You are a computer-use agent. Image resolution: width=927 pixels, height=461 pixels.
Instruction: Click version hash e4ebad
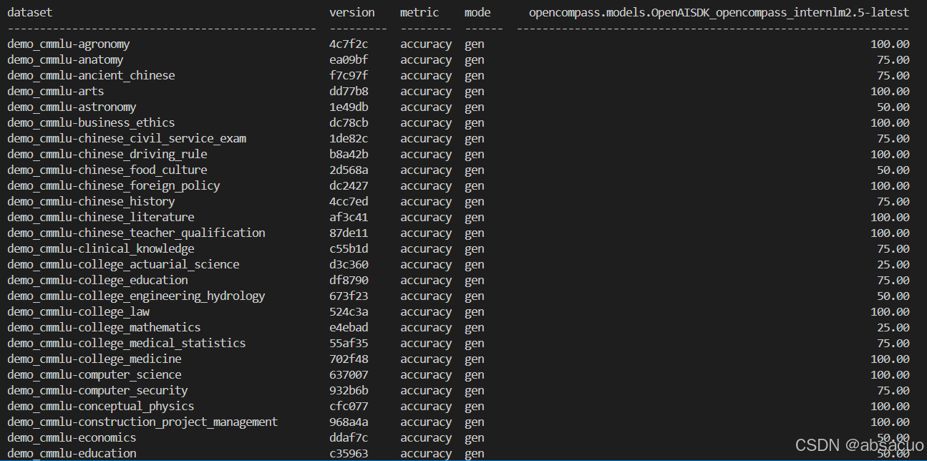(349, 327)
